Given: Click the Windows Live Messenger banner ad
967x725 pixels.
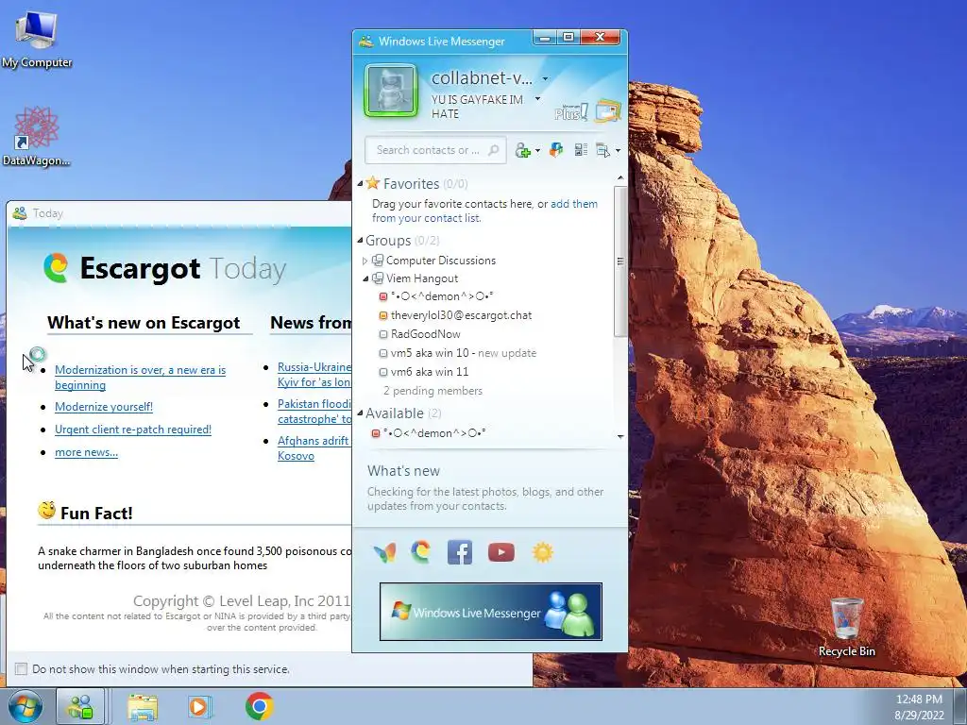Looking at the screenshot, I should pyautogui.click(x=491, y=612).
